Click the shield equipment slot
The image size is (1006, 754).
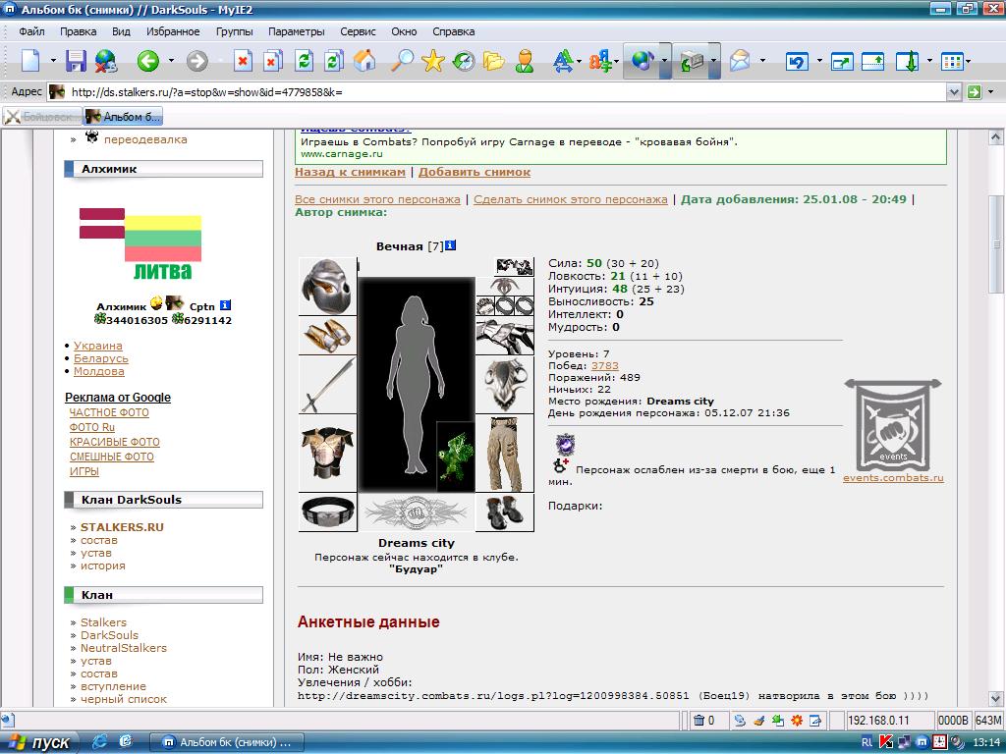(x=504, y=385)
